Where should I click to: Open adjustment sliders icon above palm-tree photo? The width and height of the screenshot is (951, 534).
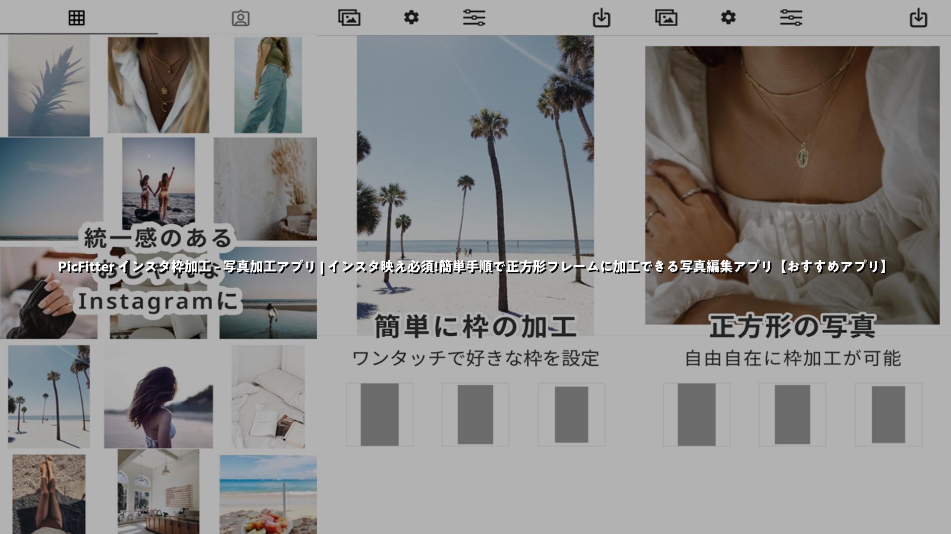(x=474, y=18)
